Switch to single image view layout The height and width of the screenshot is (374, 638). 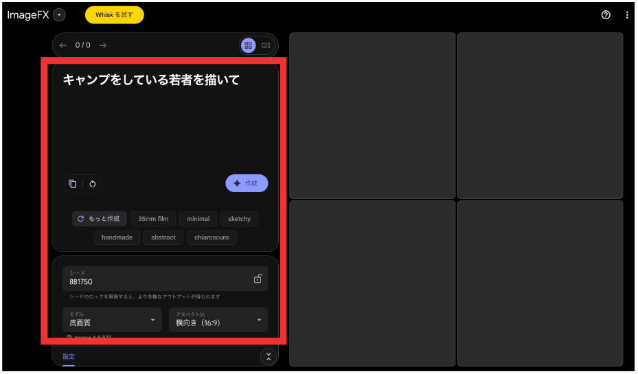[x=266, y=45]
